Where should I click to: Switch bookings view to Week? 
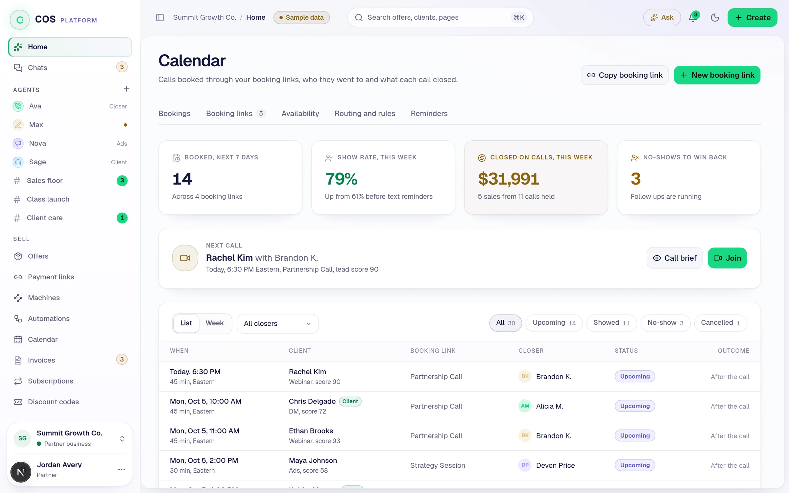tap(215, 323)
